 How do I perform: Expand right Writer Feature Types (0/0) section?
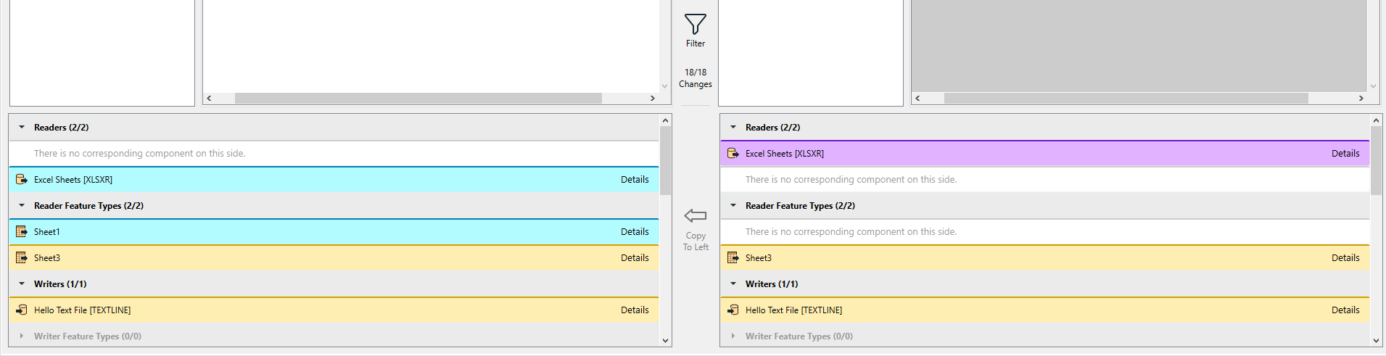pos(733,336)
